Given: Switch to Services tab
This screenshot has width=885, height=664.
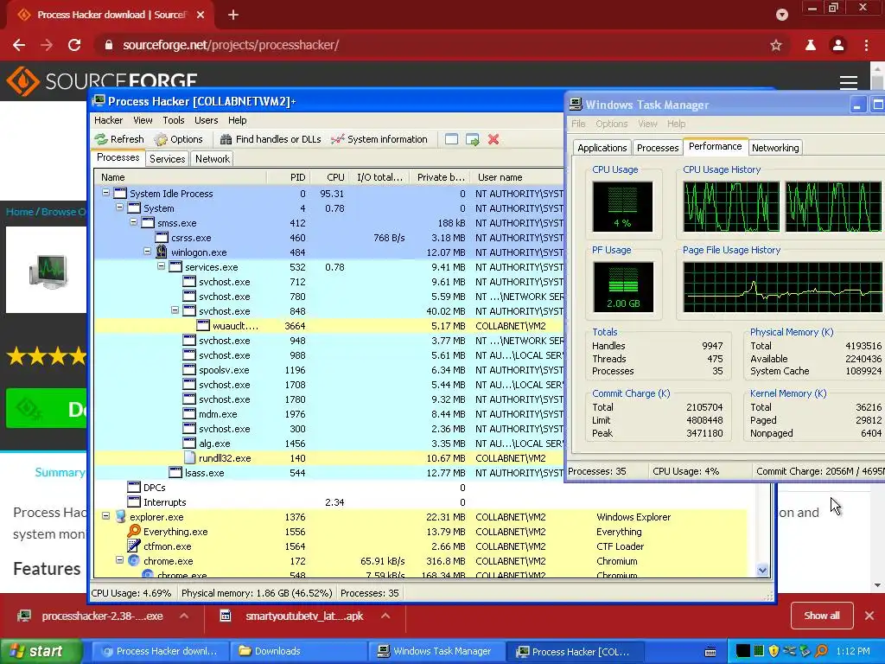Looking at the screenshot, I should 167,159.
